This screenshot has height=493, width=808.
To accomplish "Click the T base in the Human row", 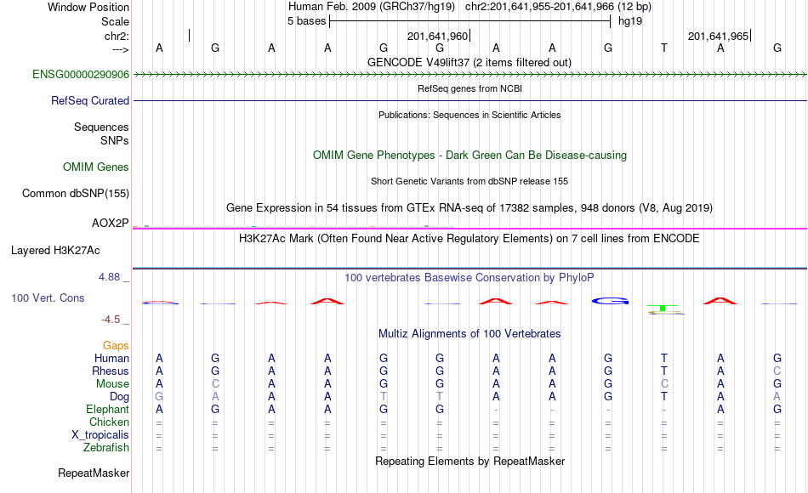I will pos(664,358).
